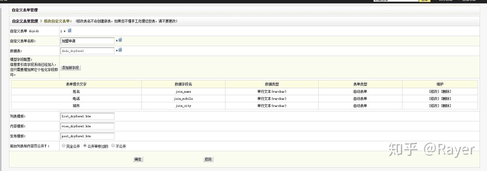
Task: Click the 数据字段名 column header
Action: [183, 84]
